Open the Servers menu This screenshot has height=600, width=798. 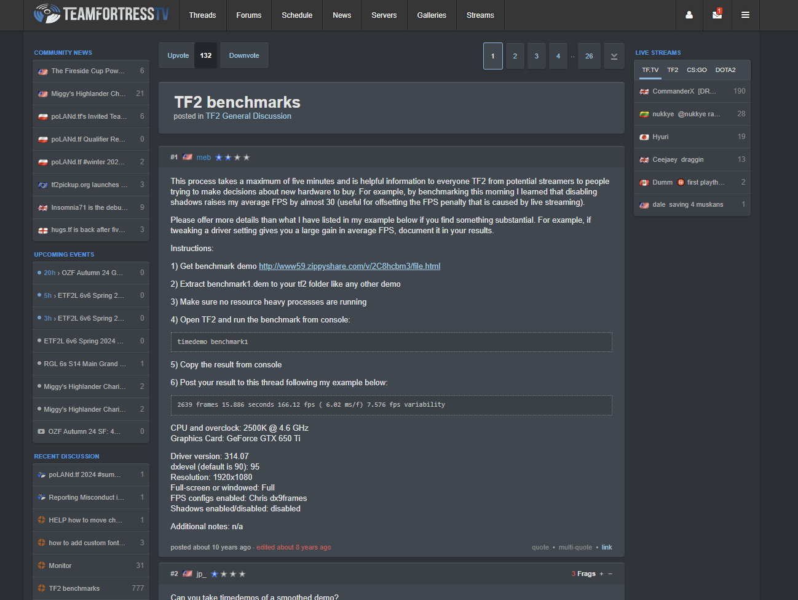coord(384,15)
